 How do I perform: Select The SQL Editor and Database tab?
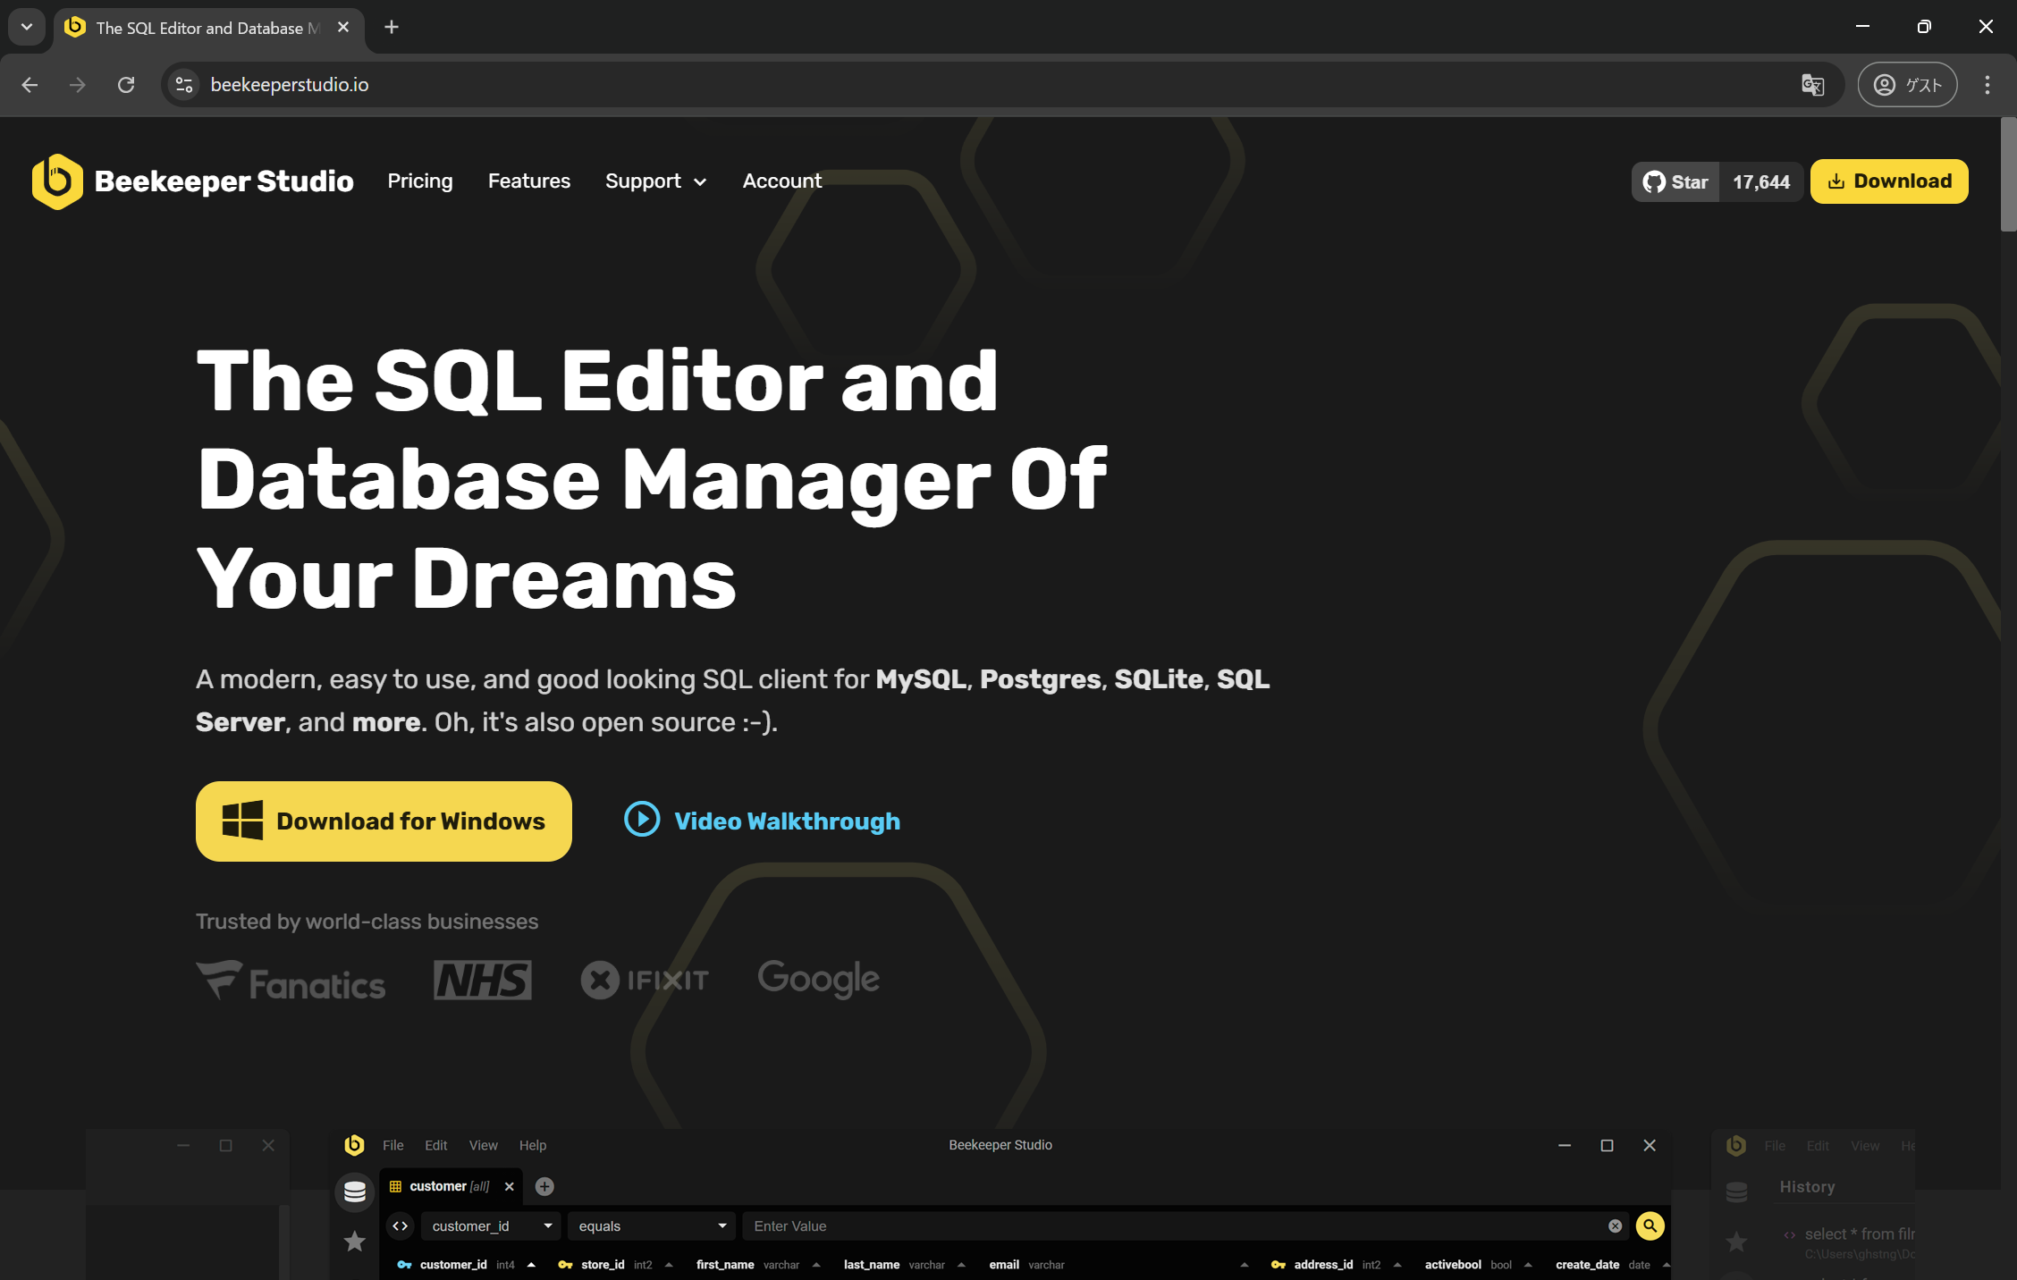[208, 28]
